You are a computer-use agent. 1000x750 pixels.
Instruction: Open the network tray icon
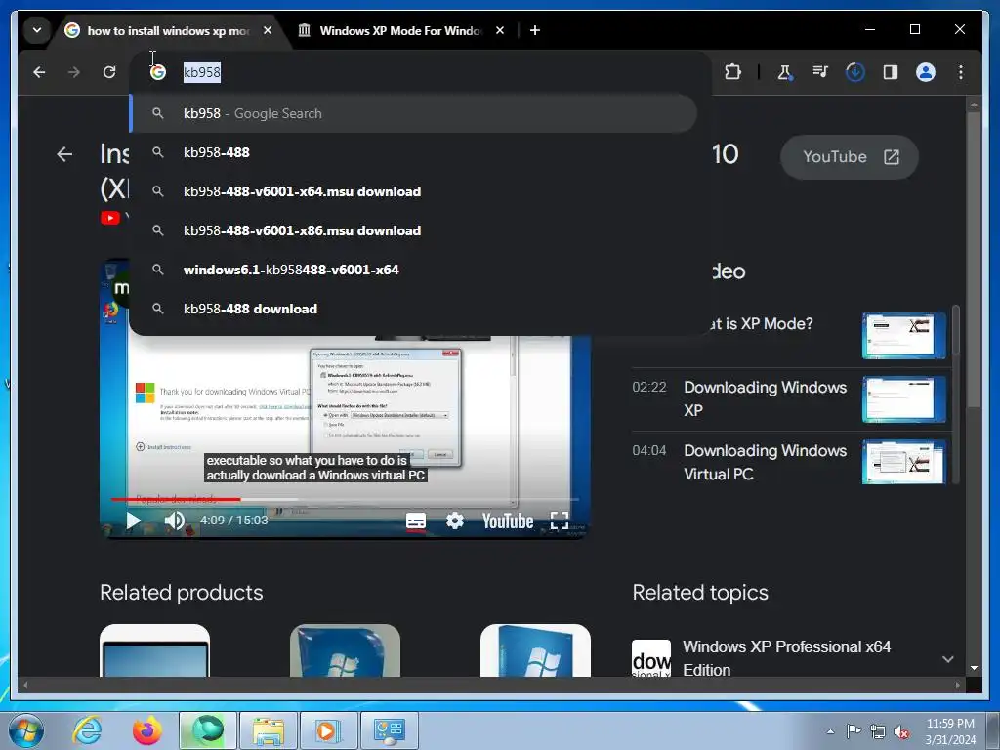click(878, 731)
